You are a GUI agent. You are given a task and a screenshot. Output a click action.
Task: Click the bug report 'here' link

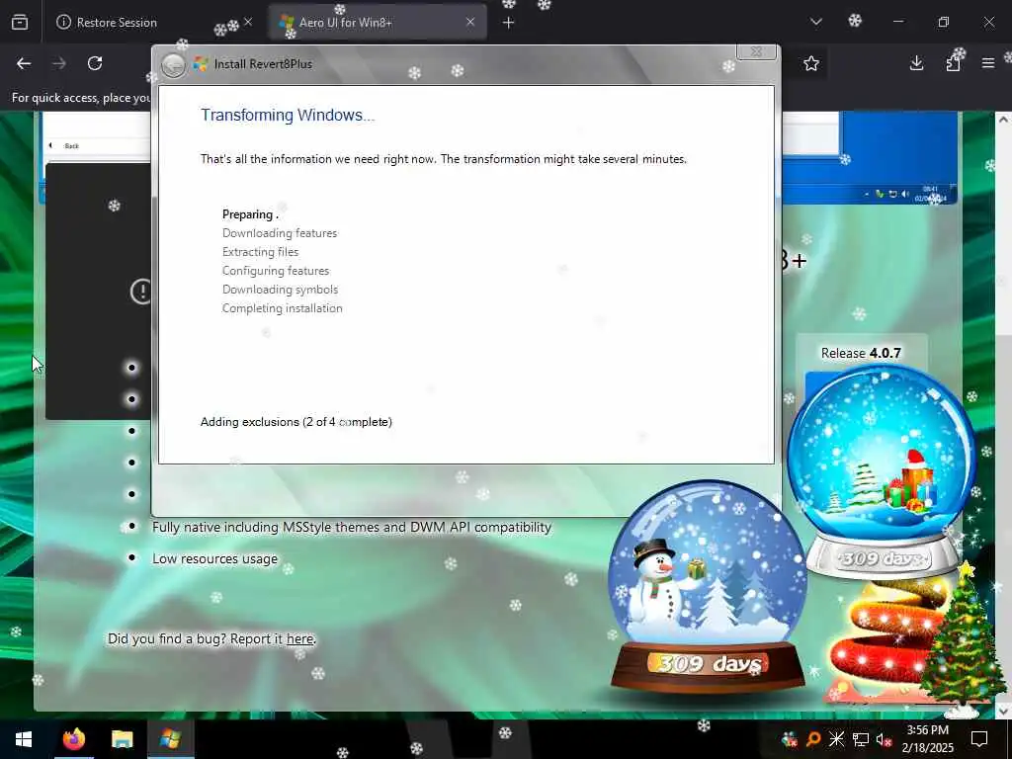[x=299, y=639]
